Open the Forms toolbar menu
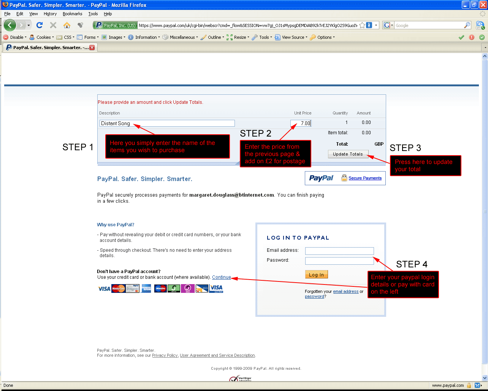This screenshot has width=488, height=391. (88, 37)
